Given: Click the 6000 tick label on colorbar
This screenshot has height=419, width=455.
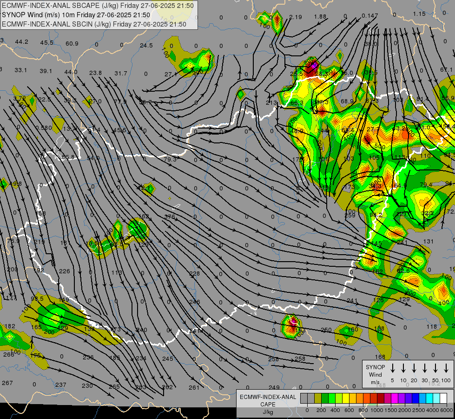Looking at the screenshot, I should (446, 410).
